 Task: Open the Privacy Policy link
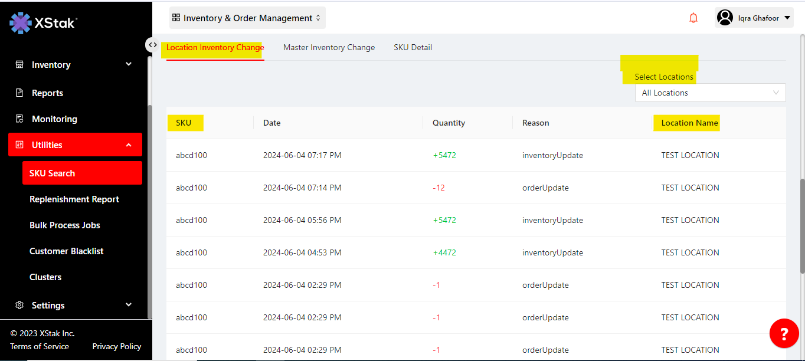117,346
